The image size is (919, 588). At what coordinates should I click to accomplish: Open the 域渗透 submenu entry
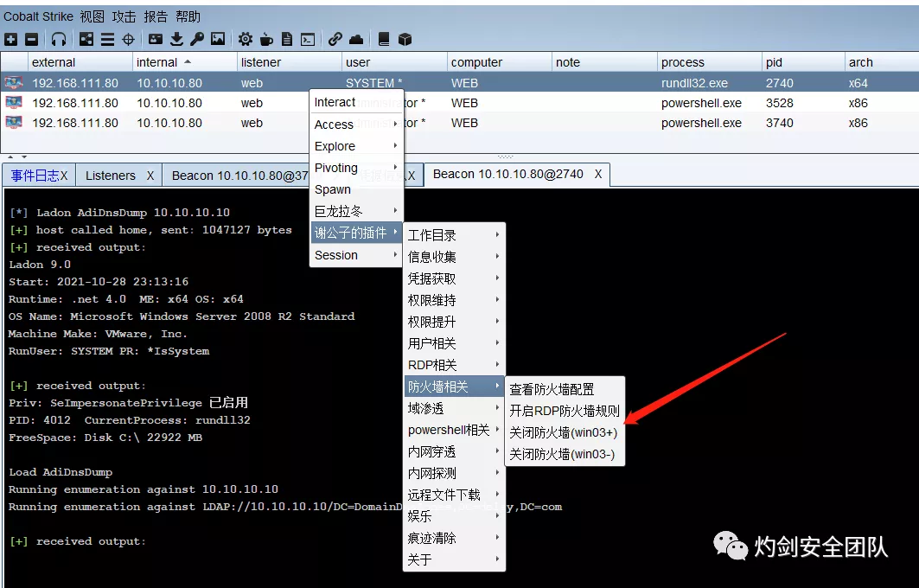454,408
